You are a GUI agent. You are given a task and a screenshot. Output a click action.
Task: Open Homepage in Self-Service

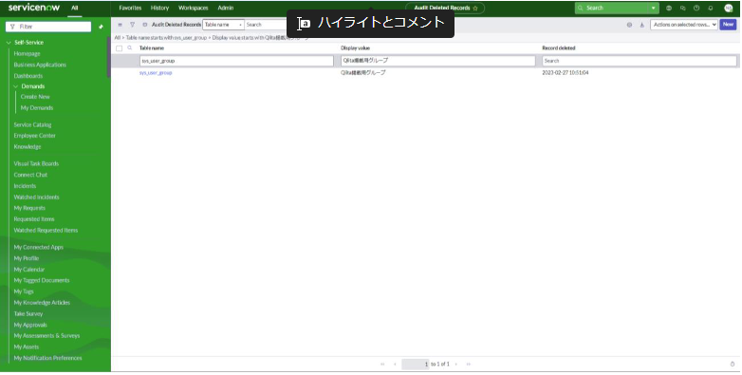tap(27, 54)
